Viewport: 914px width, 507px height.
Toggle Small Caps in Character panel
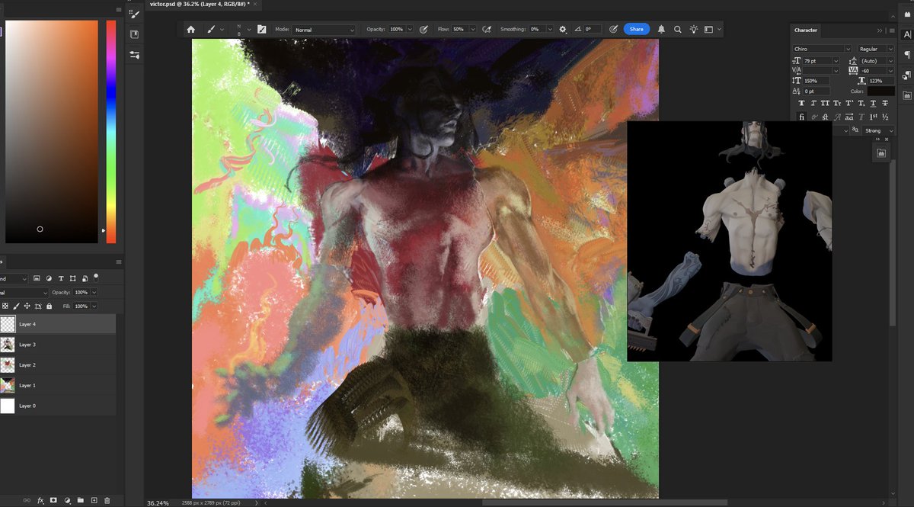(x=837, y=103)
